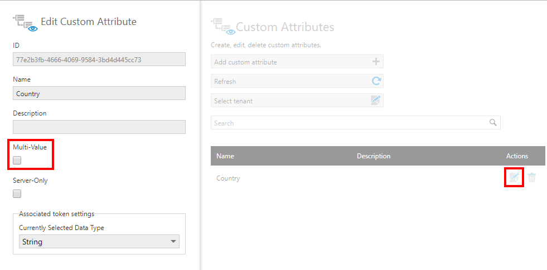Click the plus icon to add attribute

point(376,62)
